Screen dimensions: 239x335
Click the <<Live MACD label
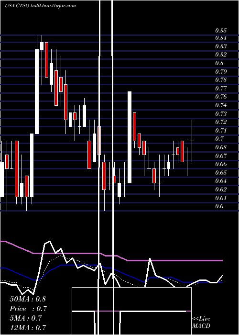point(201,323)
